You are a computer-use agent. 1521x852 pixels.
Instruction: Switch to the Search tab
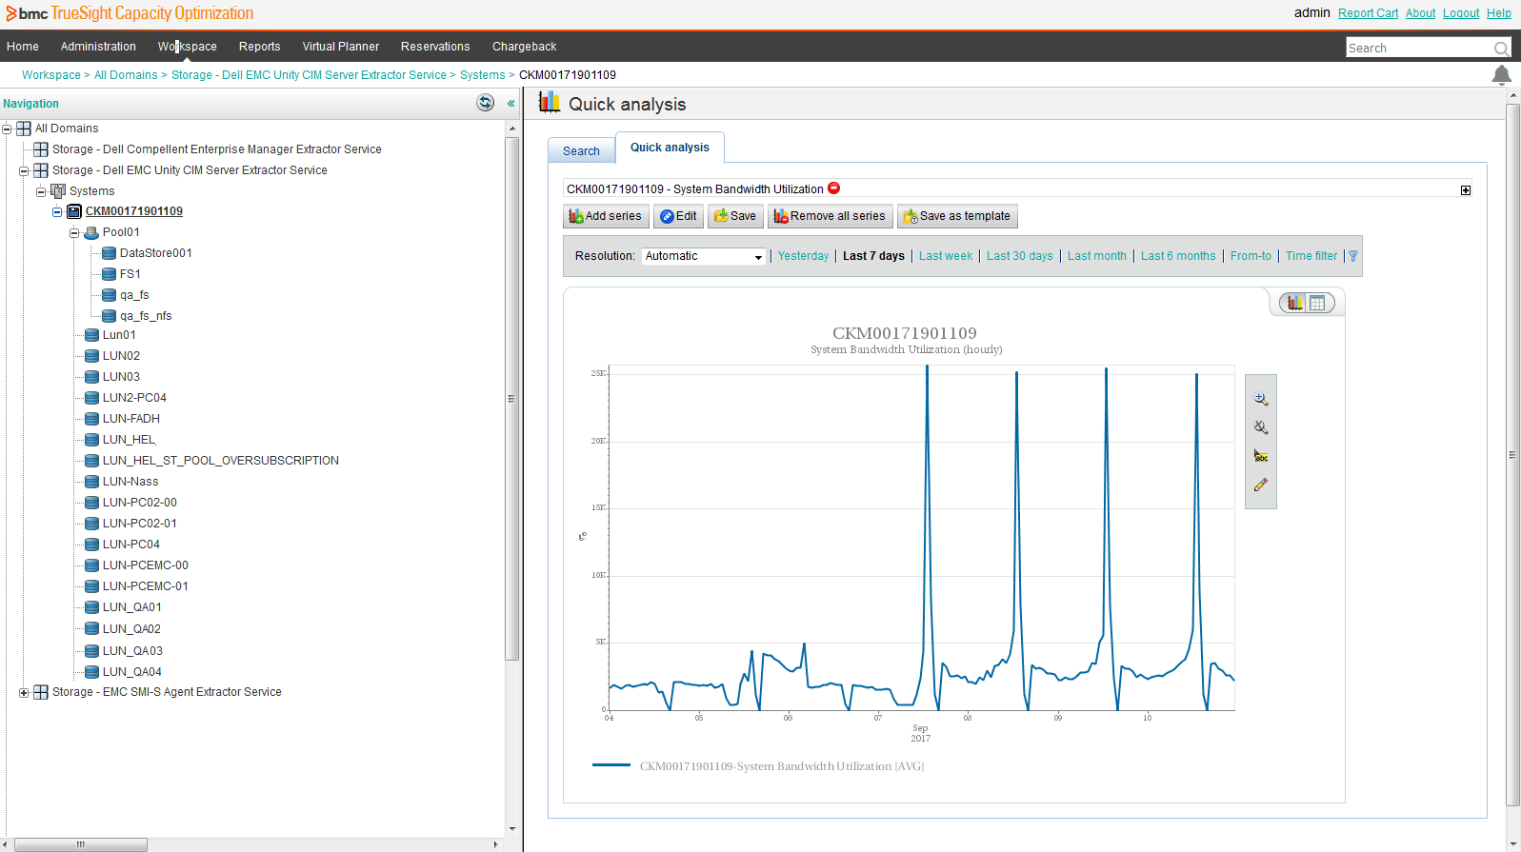pyautogui.click(x=581, y=150)
